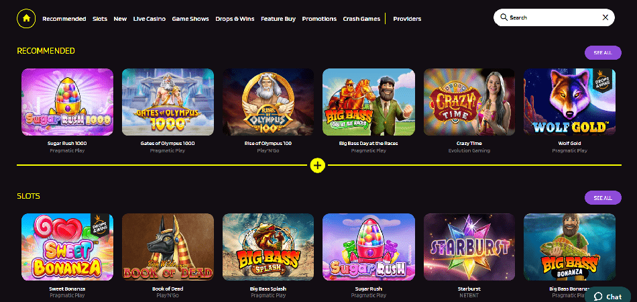Focus the Search input field

coord(554,17)
